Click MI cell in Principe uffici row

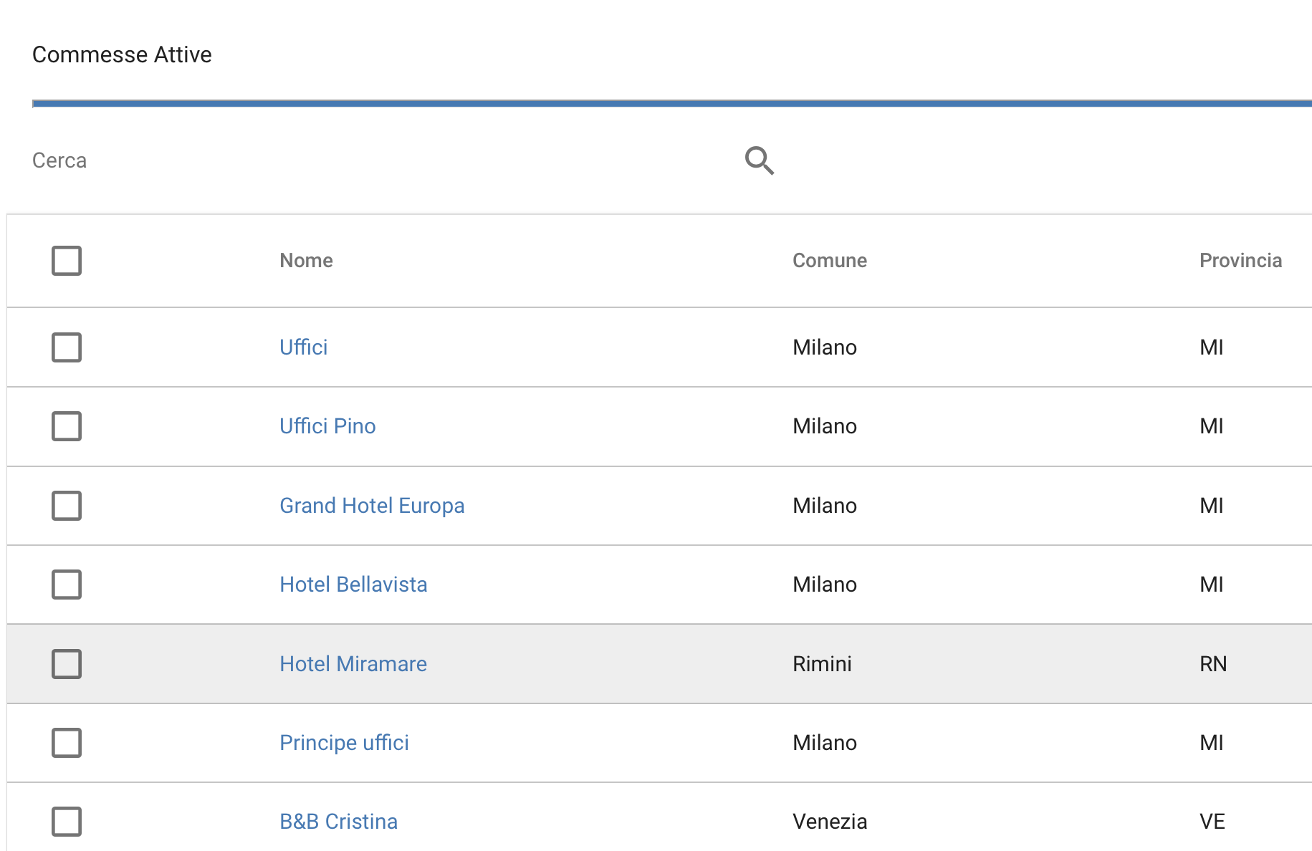[1212, 743]
